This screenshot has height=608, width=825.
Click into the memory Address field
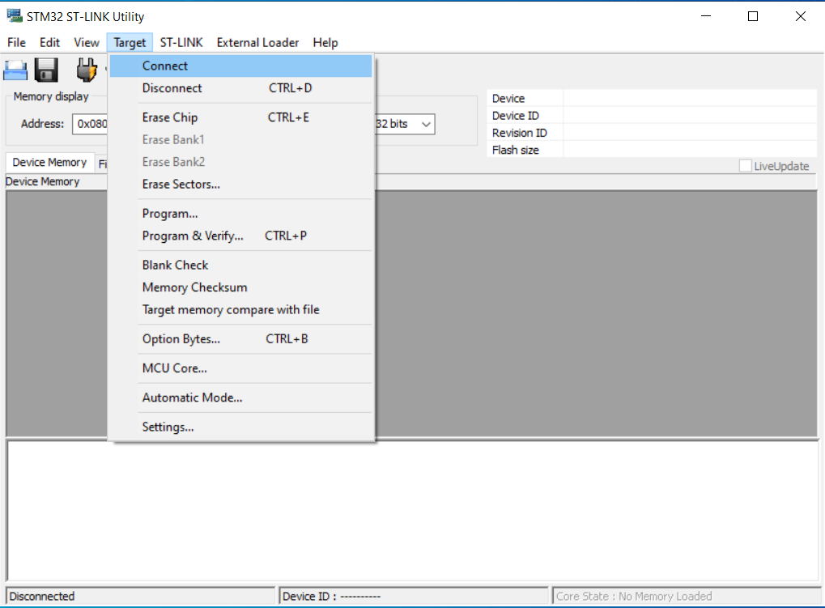(89, 125)
